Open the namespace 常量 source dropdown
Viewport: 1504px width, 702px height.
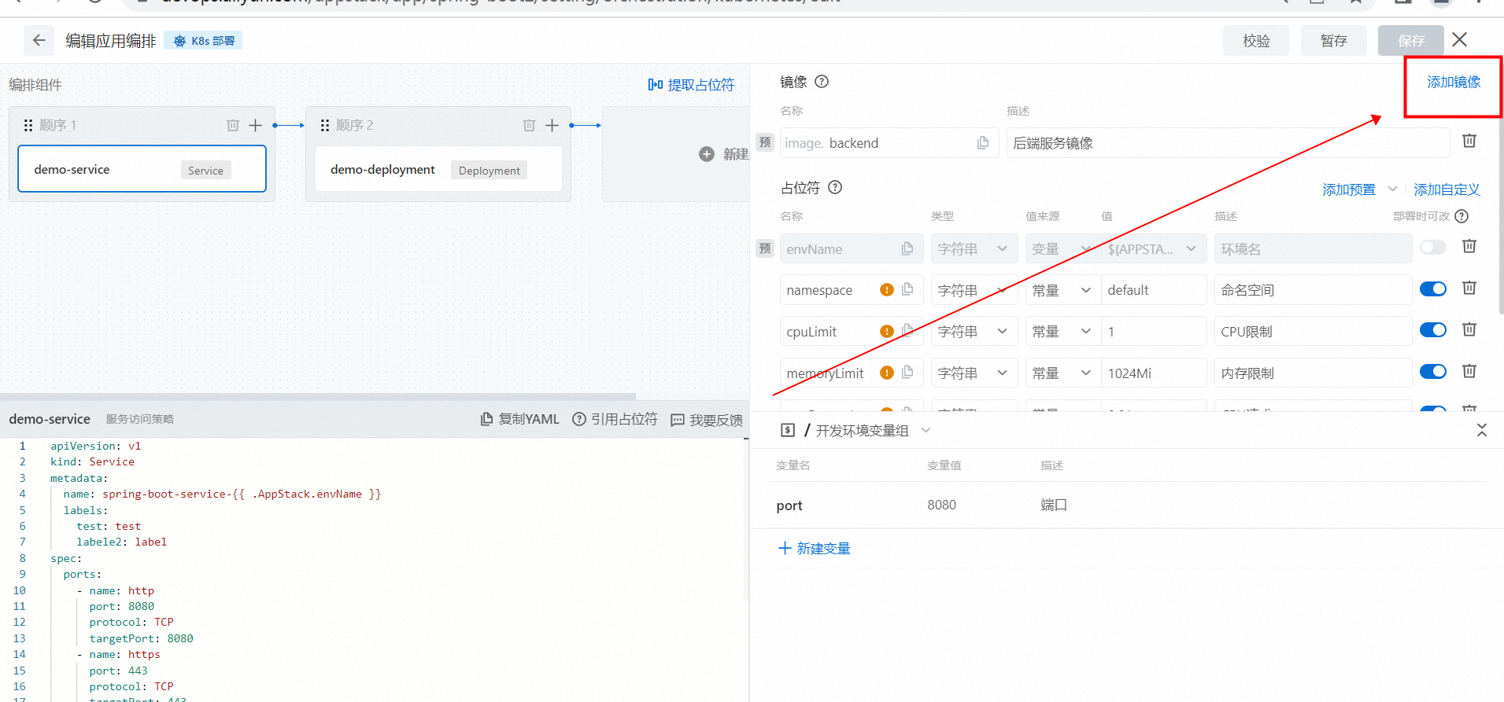1062,290
